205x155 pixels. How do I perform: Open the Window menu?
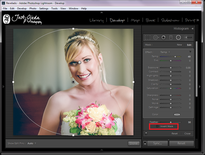click(x=74, y=9)
